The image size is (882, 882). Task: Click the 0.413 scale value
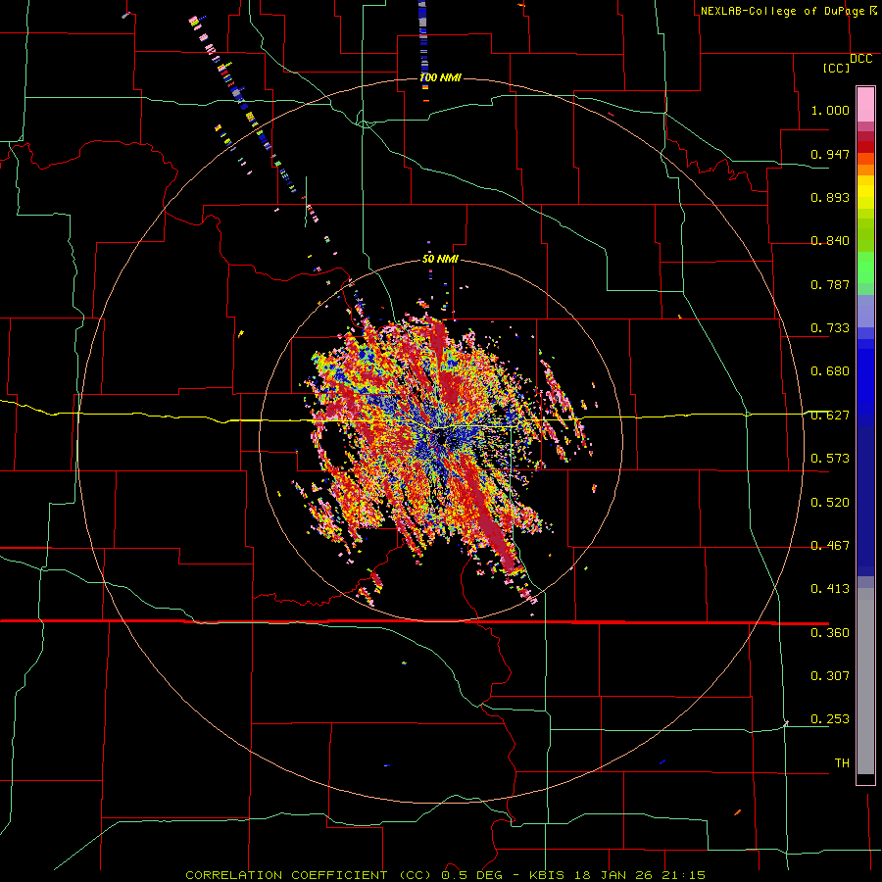(x=830, y=589)
